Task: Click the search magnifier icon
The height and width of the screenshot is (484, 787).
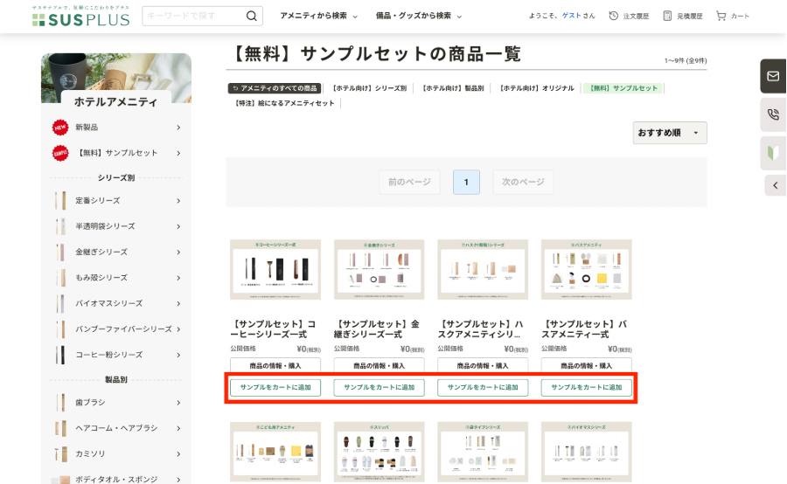Action: click(252, 16)
